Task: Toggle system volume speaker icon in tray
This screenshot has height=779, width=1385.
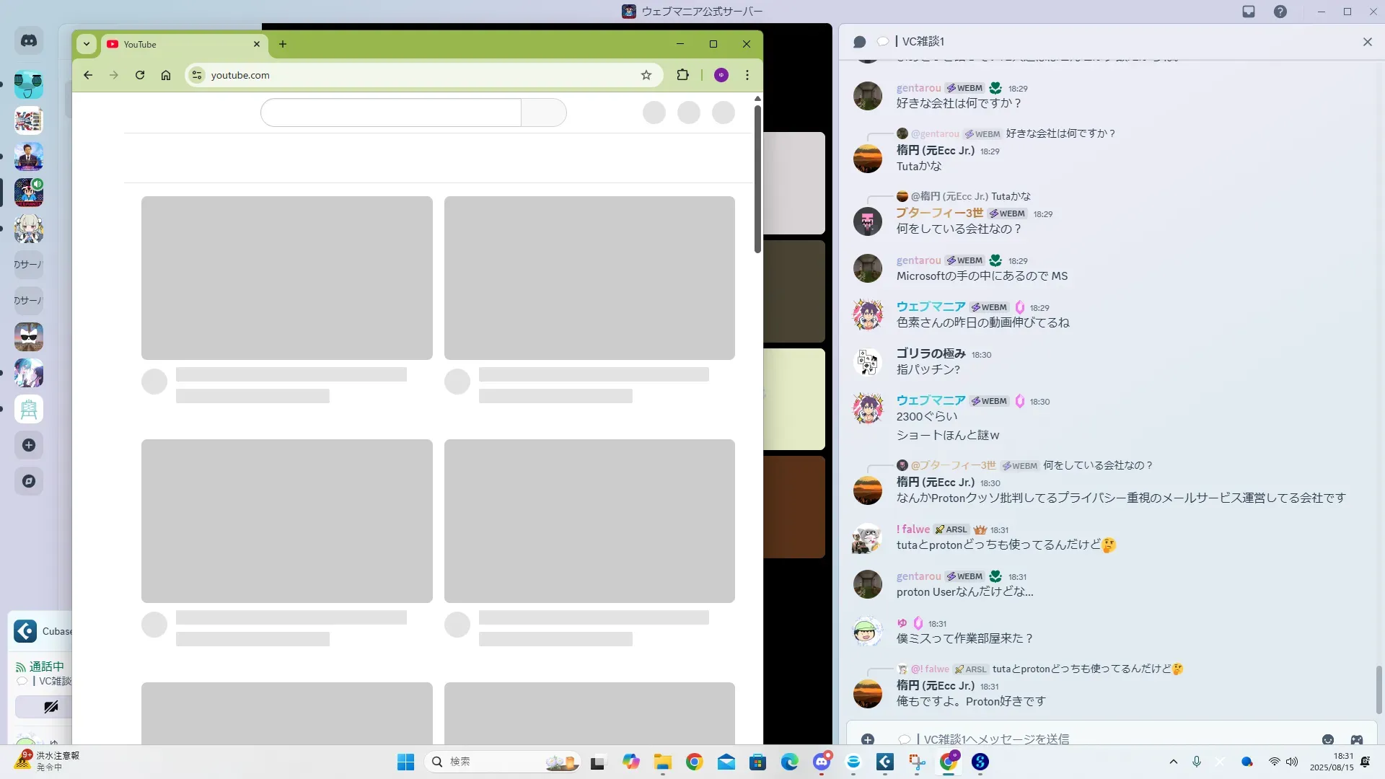Action: [1292, 762]
